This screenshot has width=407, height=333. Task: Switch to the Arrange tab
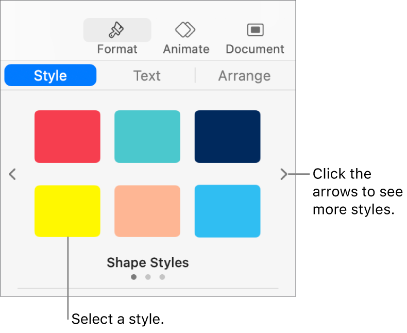244,75
